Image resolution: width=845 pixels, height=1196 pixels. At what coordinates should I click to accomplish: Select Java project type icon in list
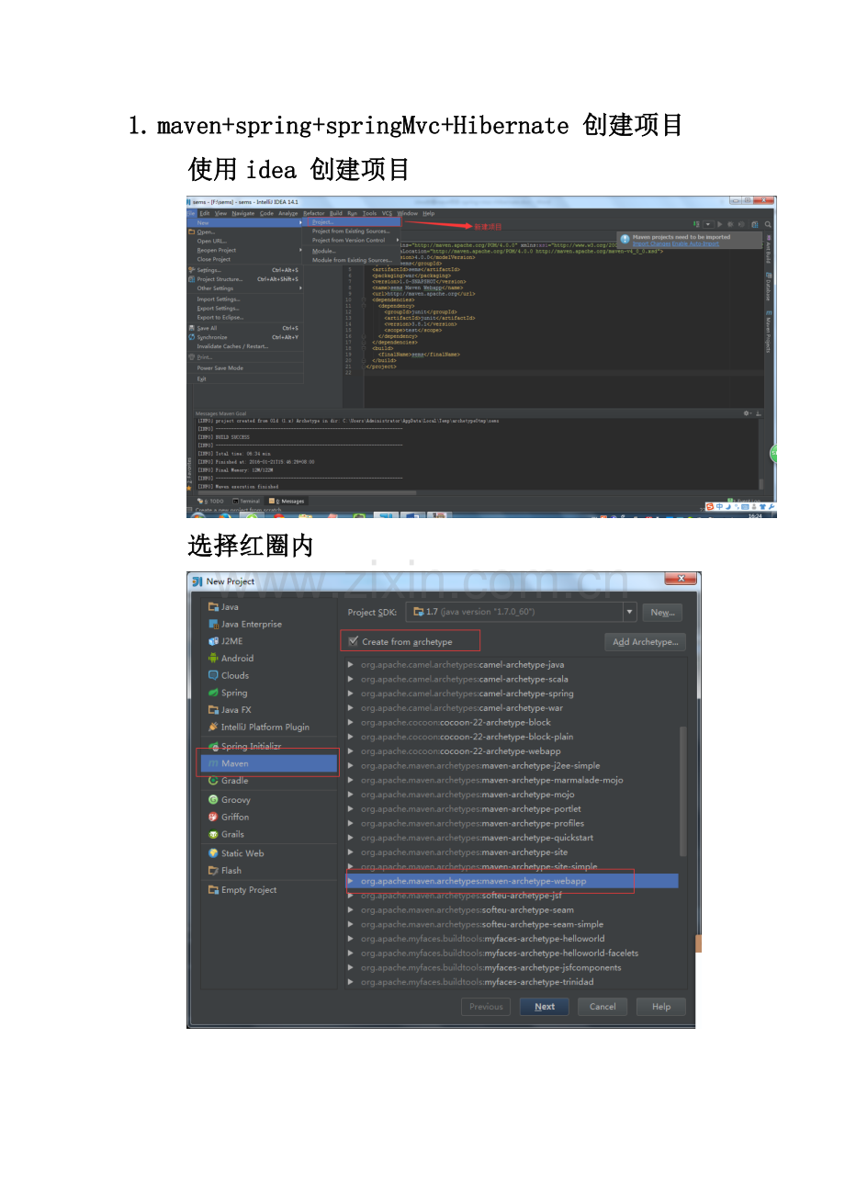point(213,606)
